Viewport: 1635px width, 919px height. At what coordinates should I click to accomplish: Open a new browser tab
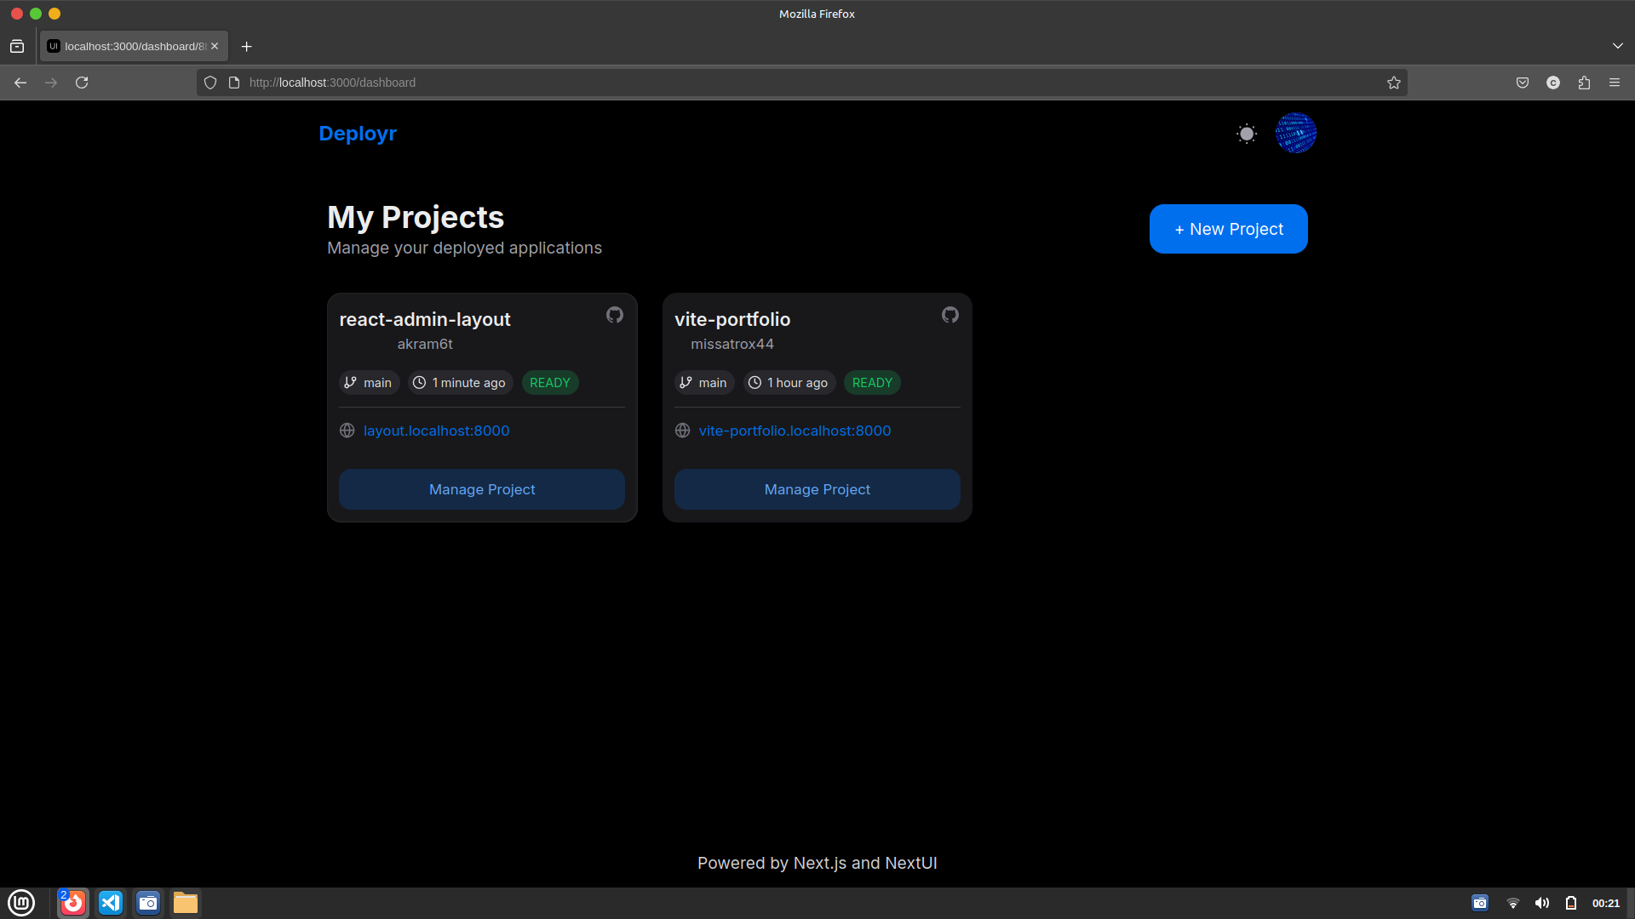point(247,46)
